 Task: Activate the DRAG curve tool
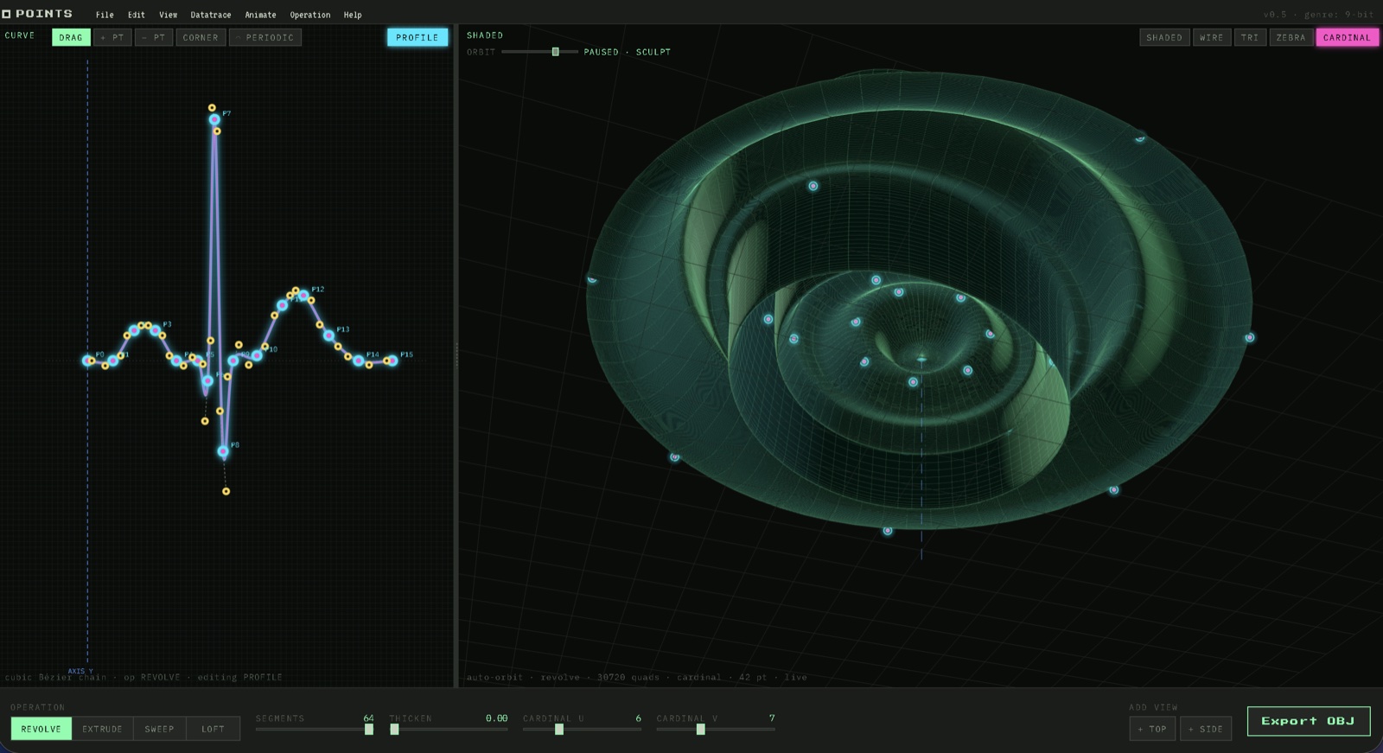click(x=71, y=37)
